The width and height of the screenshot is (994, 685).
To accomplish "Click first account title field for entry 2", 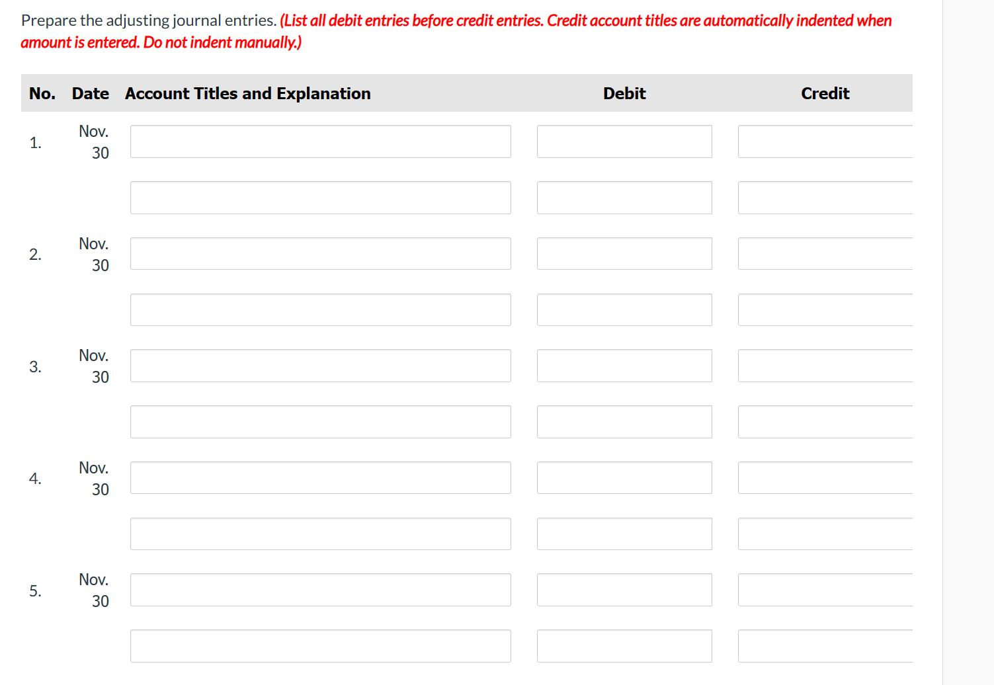I will click(320, 254).
